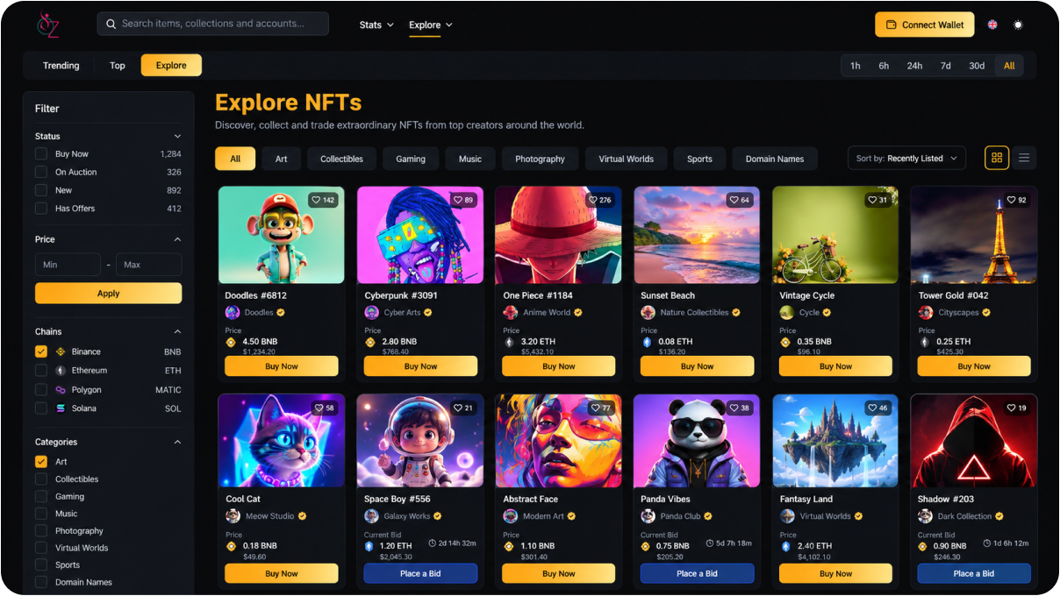
Task: Toggle the light theme sun icon
Action: click(x=1018, y=25)
